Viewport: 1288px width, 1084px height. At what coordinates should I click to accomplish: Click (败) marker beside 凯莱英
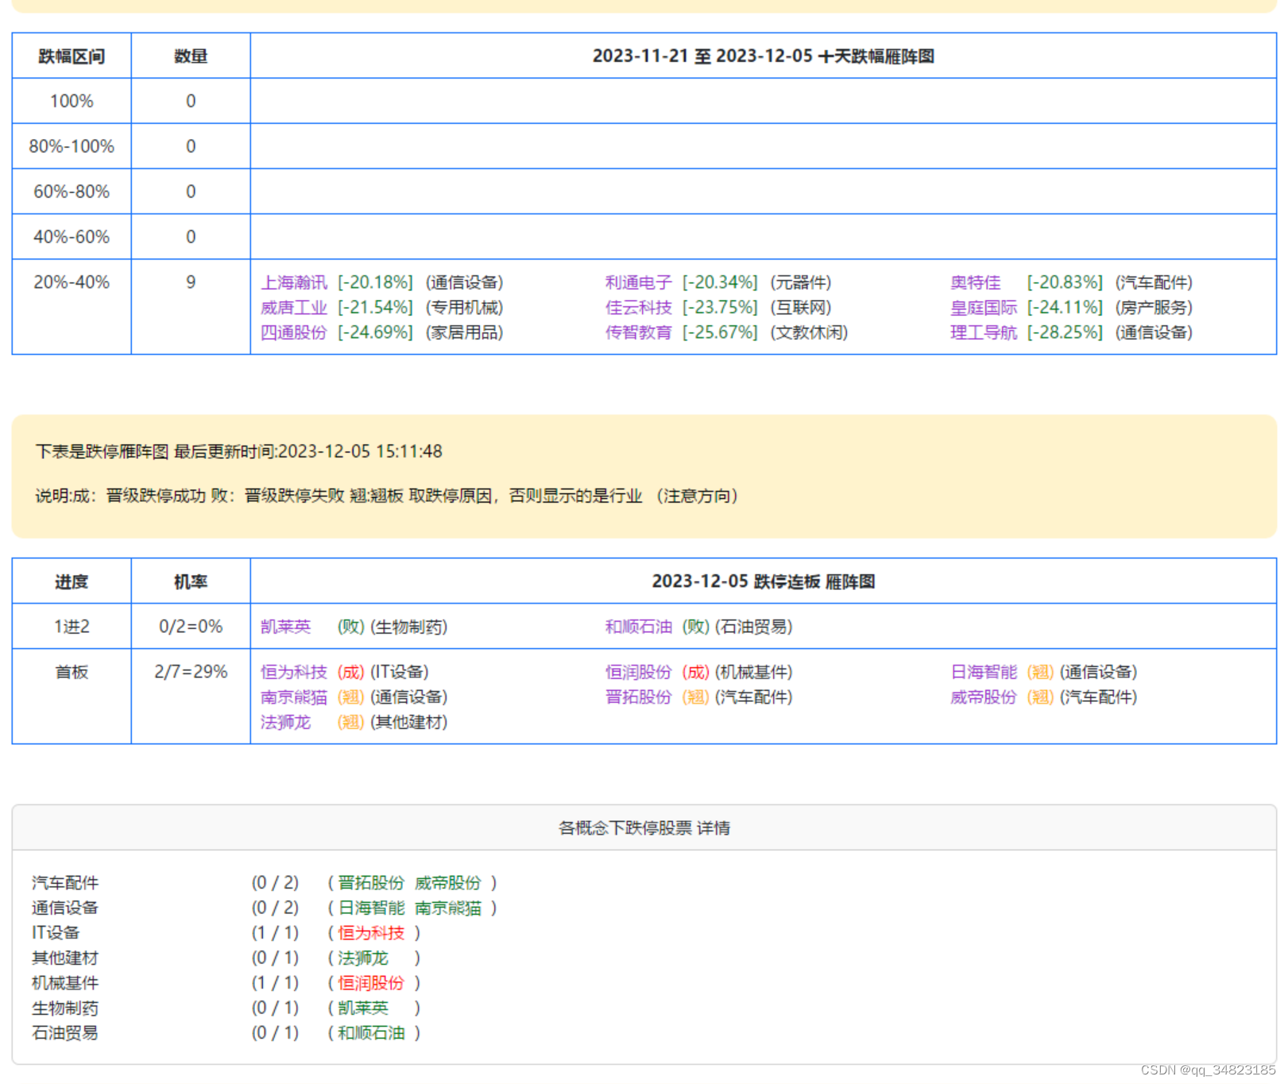tap(350, 627)
